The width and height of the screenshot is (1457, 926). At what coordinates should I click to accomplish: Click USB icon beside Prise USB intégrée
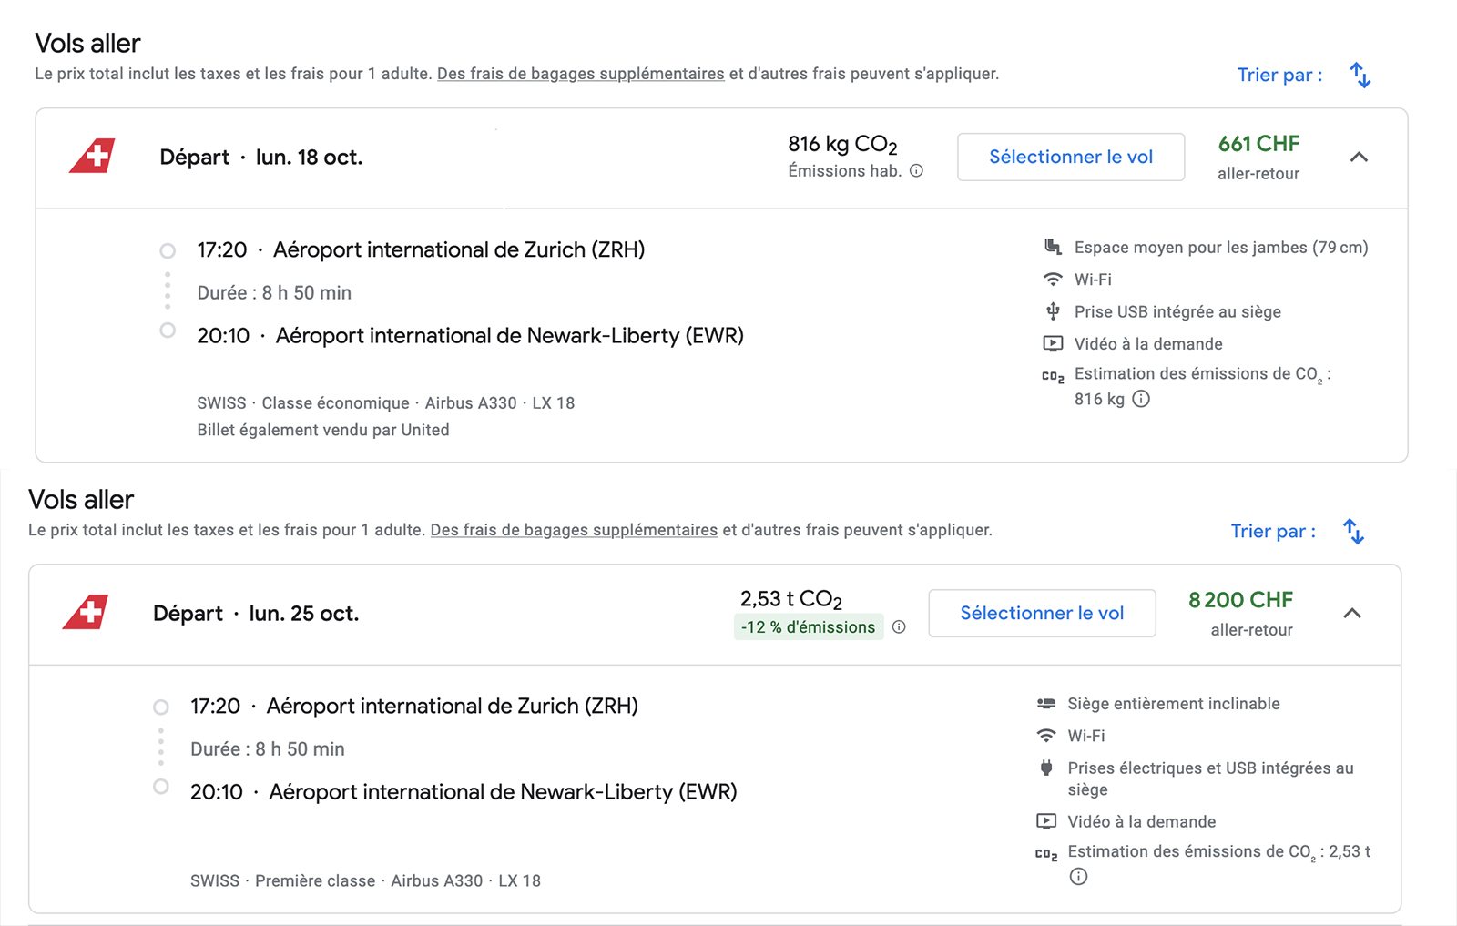(x=1053, y=311)
